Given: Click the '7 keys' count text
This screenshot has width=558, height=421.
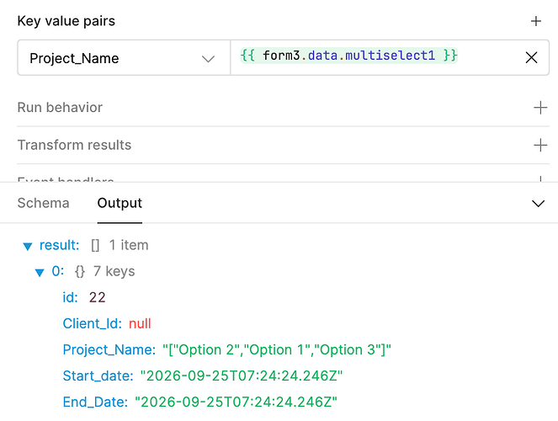Looking at the screenshot, I should (114, 271).
